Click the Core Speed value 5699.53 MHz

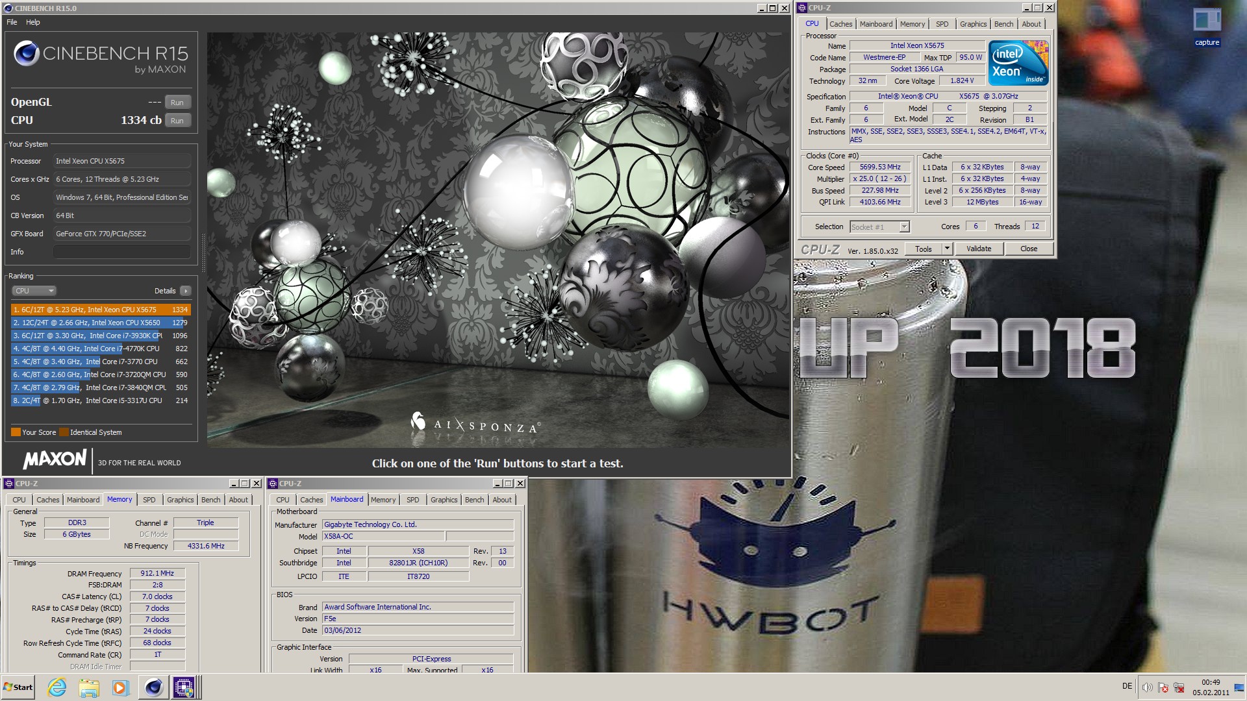(x=880, y=167)
